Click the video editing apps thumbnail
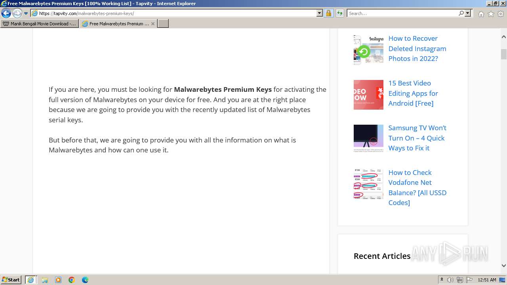This screenshot has height=285, width=507. (x=368, y=95)
